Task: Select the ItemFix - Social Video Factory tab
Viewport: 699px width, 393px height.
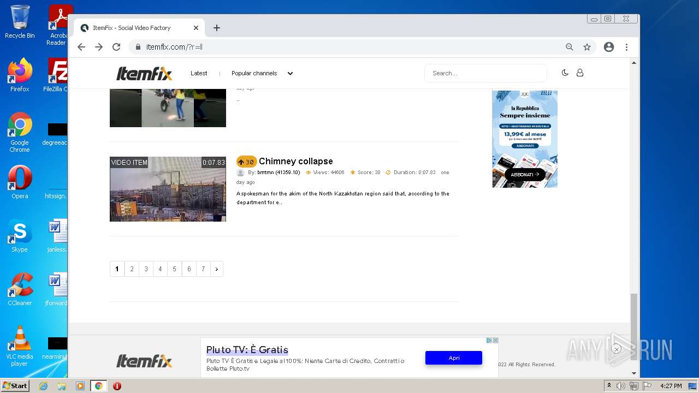Action: pos(139,28)
